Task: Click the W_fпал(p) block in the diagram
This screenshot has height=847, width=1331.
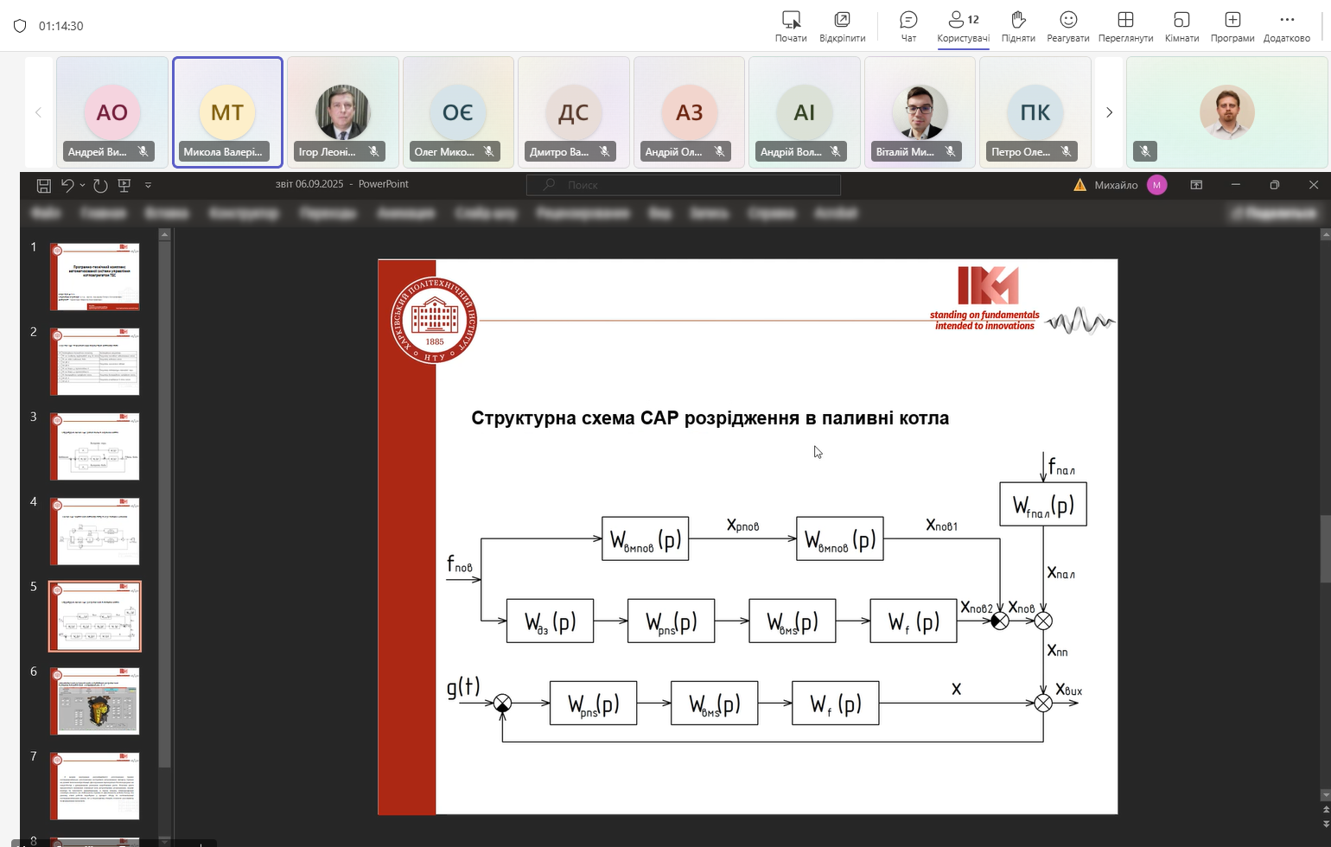Action: (x=1043, y=504)
